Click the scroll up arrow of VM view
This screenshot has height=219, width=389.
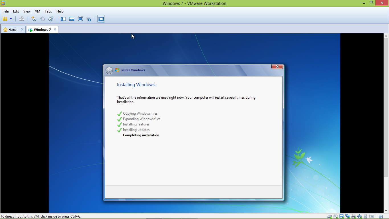[x=386, y=36]
